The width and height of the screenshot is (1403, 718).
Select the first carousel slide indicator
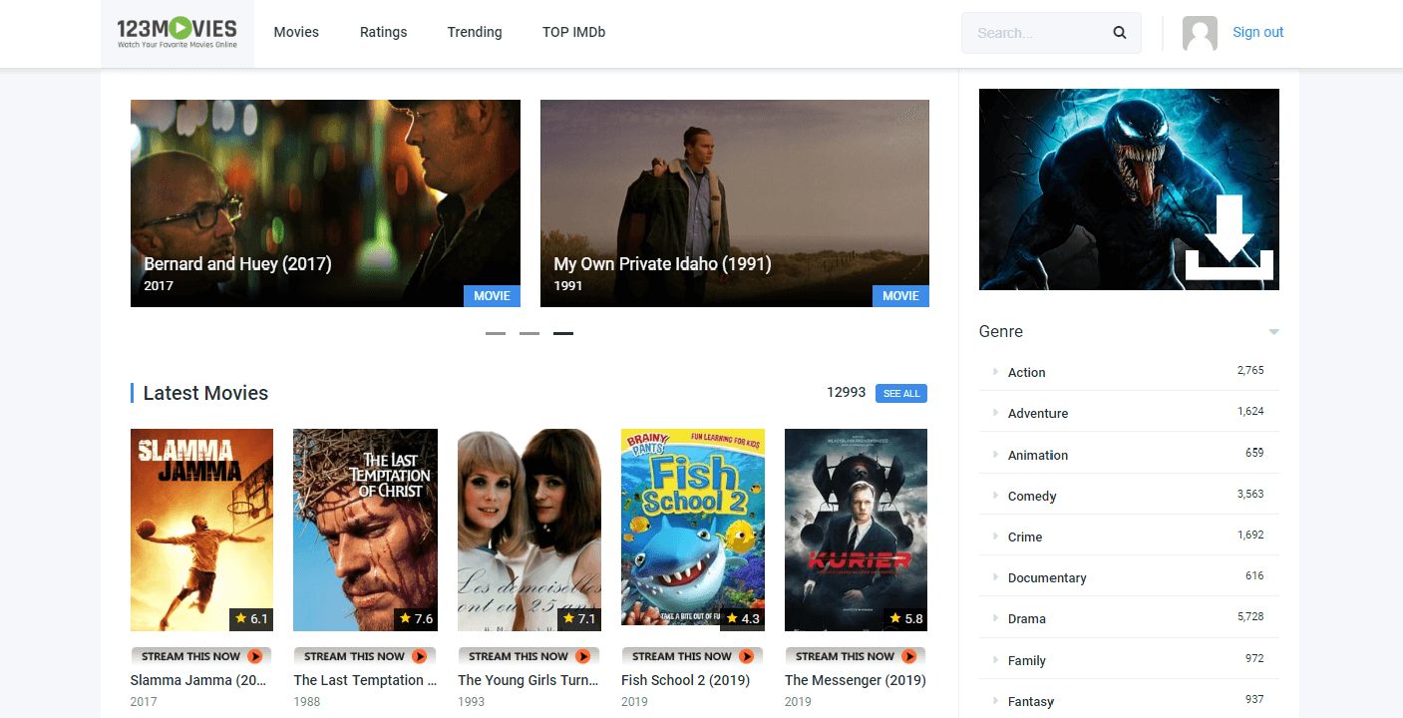click(496, 333)
